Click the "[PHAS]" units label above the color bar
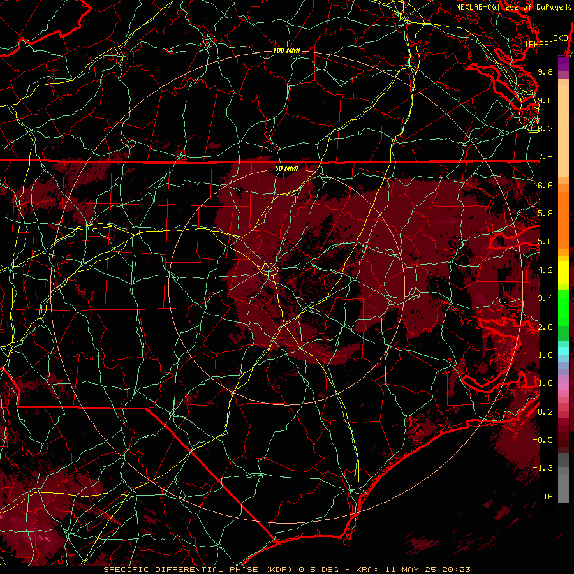574x574 pixels. tap(539, 44)
